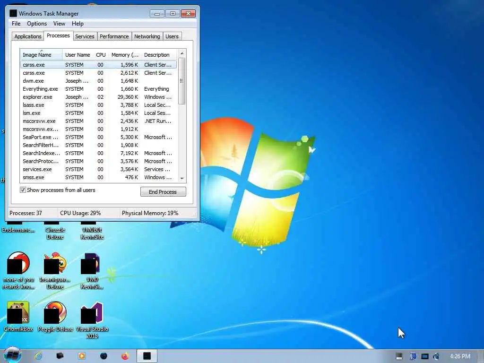Viewport: 484px width, 363px height.
Task: Click the leftmost system tray icon
Action: (x=399, y=356)
